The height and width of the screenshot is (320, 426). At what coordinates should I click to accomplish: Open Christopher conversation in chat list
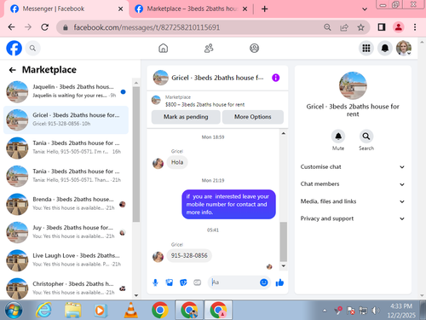[66, 288]
